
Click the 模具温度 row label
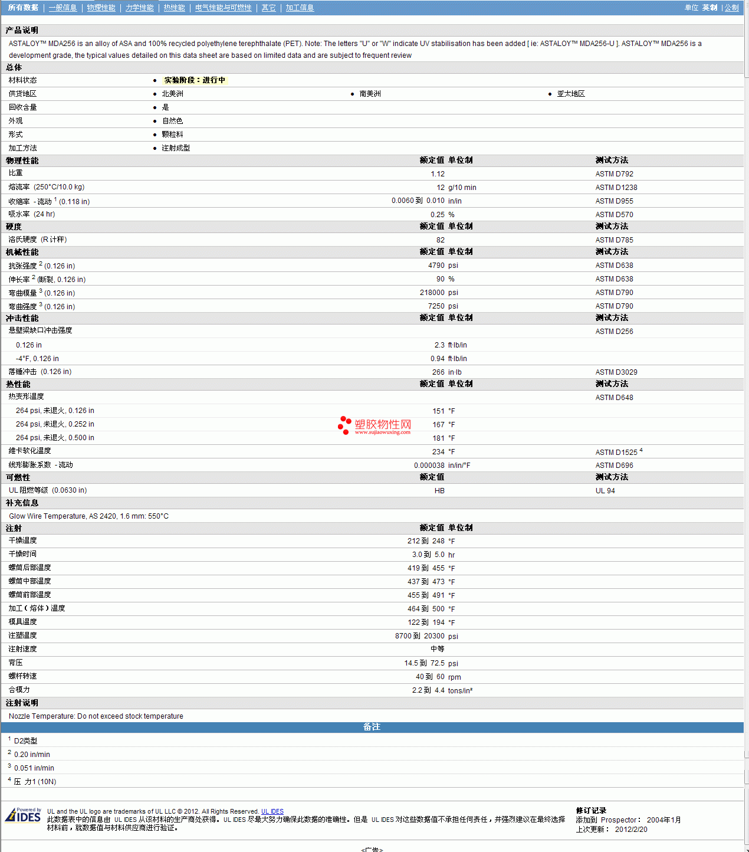[22, 622]
